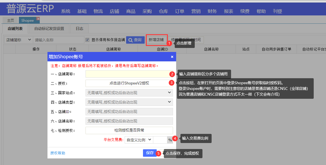Open the 采购 menu
Viewport: 326px width, 165px height.
(147, 11)
